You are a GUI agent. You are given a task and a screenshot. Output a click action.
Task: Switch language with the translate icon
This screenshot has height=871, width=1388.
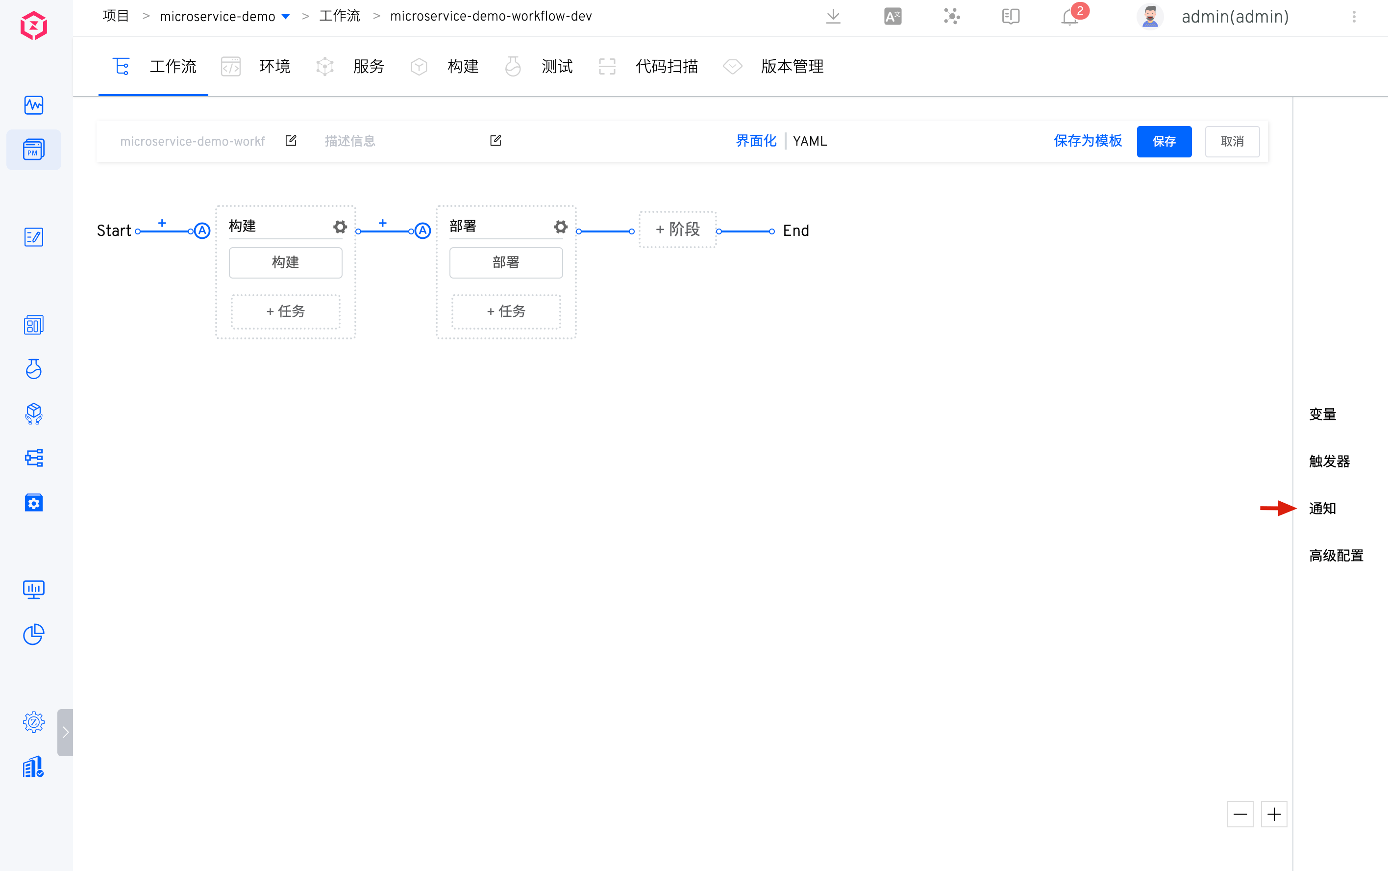(892, 16)
